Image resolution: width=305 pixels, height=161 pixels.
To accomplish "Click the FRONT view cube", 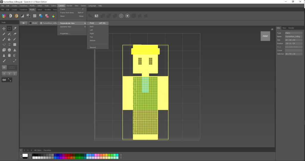I will pos(265,36).
